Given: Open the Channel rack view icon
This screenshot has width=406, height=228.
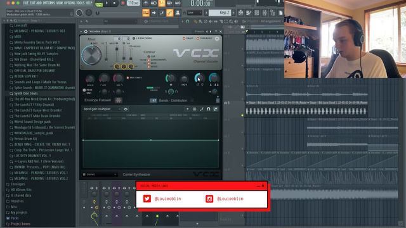Looking at the screenshot, I should pos(256,13).
